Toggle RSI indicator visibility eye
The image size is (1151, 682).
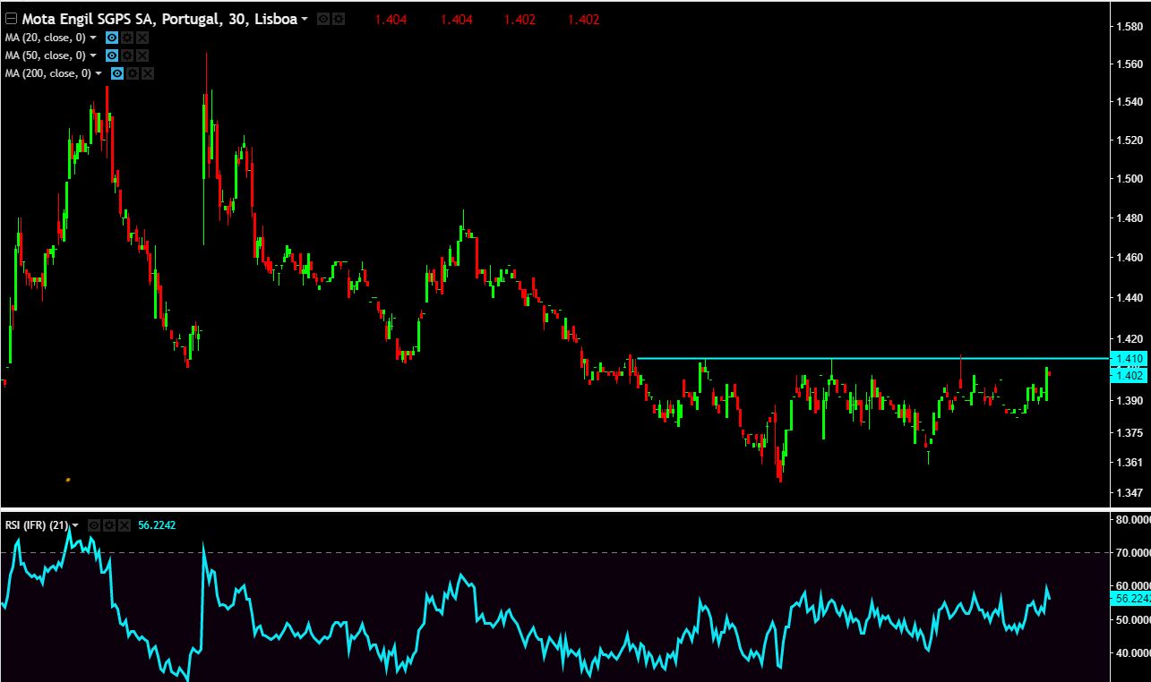(94, 525)
